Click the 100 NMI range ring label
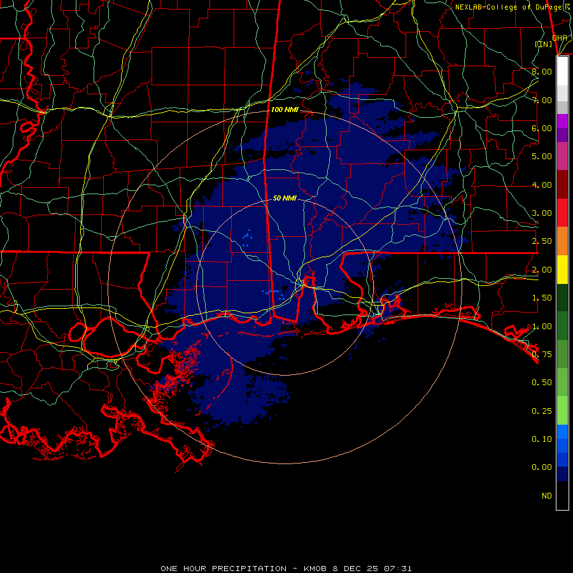573x573 pixels. (x=285, y=110)
